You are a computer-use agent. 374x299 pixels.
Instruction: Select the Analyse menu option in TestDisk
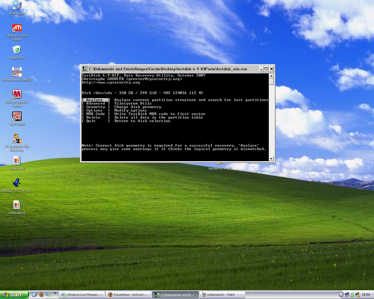pyautogui.click(x=96, y=100)
